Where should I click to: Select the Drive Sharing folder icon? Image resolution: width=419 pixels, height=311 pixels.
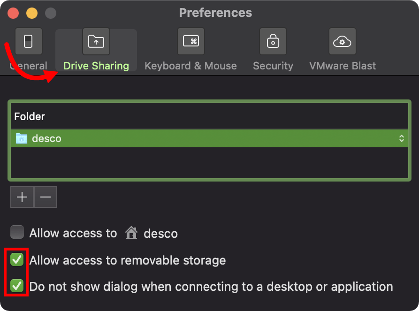tap(96, 41)
